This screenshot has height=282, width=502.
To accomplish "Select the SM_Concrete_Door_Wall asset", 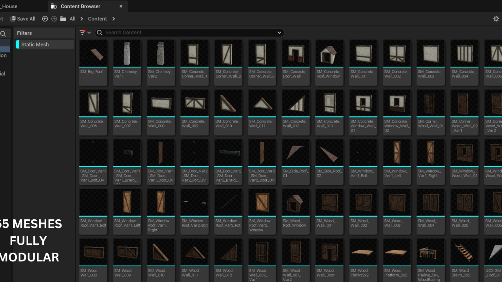I will [296, 54].
